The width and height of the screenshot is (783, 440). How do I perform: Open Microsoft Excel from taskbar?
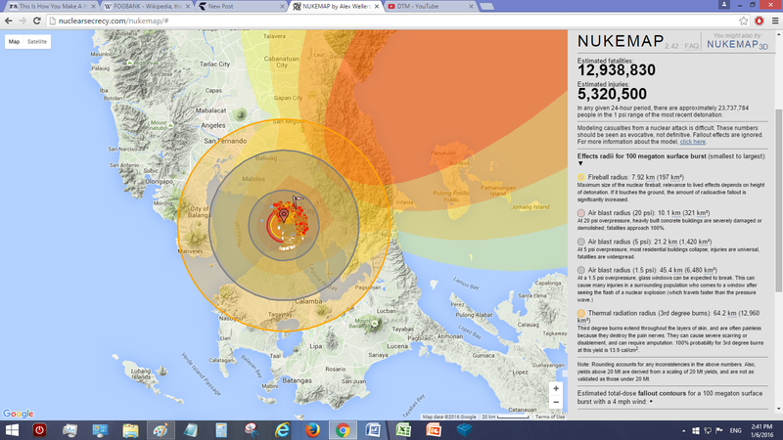[x=403, y=430]
